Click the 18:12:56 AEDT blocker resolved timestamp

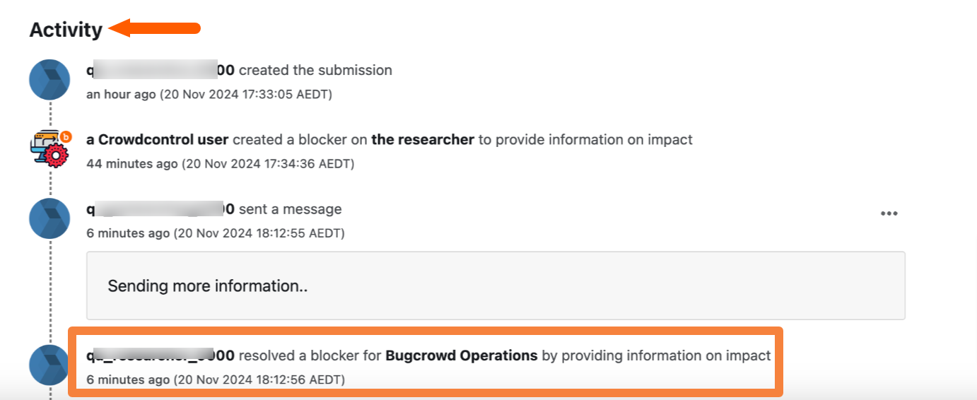pos(216,380)
